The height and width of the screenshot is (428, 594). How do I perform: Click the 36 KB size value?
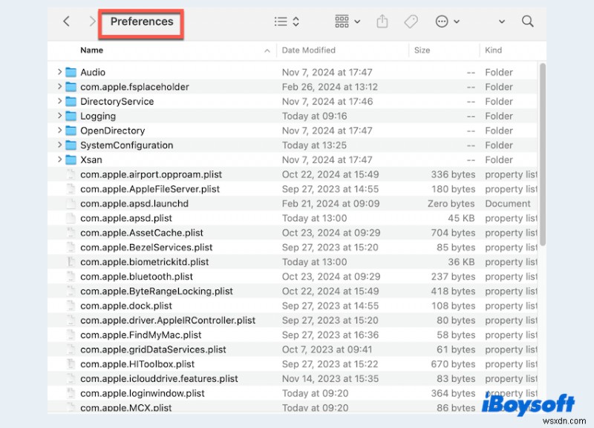[461, 262]
